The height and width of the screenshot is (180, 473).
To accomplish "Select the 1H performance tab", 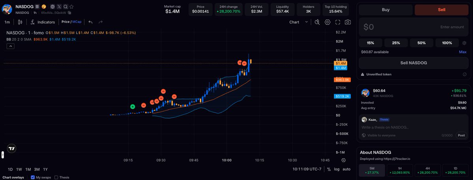I will [400, 171].
